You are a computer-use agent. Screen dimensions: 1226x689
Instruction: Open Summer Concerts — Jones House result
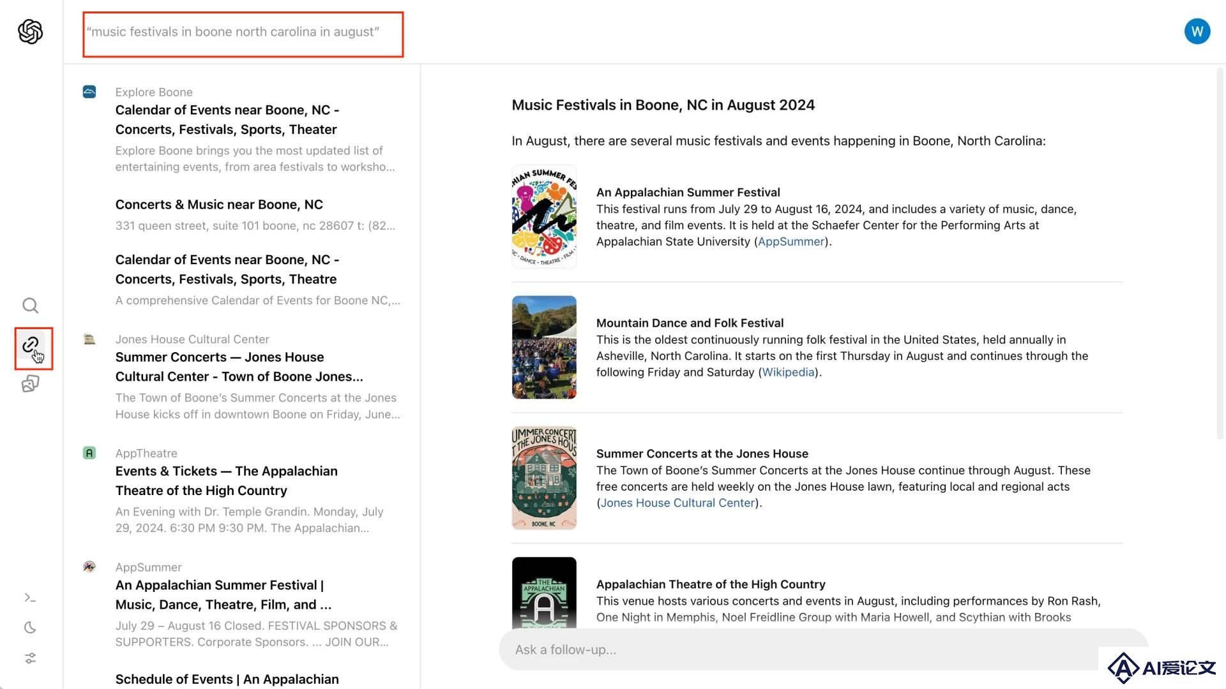(239, 367)
